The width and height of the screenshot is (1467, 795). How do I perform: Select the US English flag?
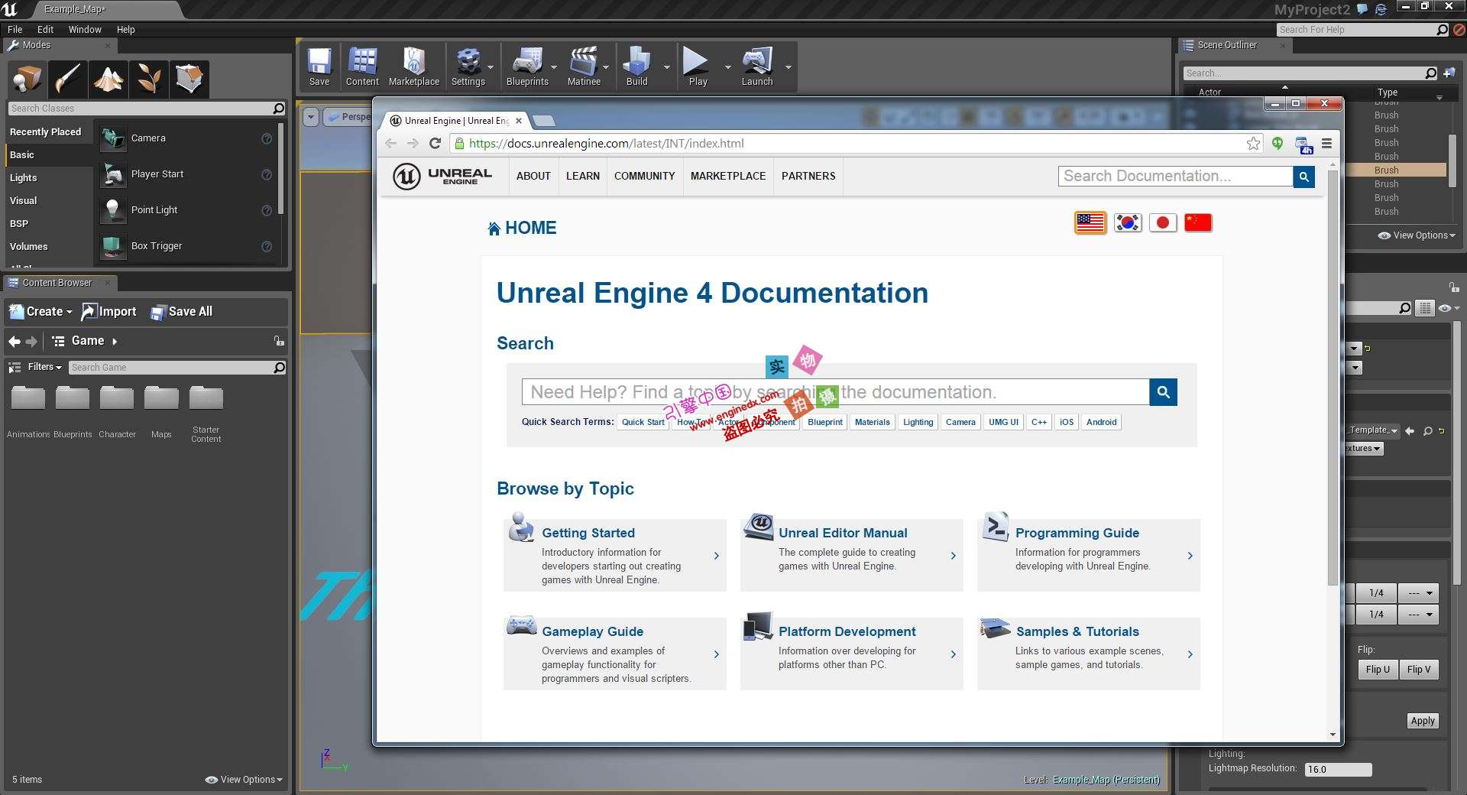[x=1090, y=222]
